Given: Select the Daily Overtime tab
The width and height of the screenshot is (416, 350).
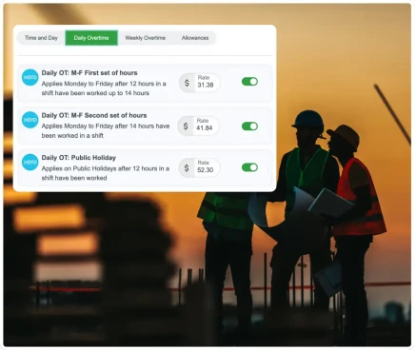Looking at the screenshot, I should tap(91, 38).
